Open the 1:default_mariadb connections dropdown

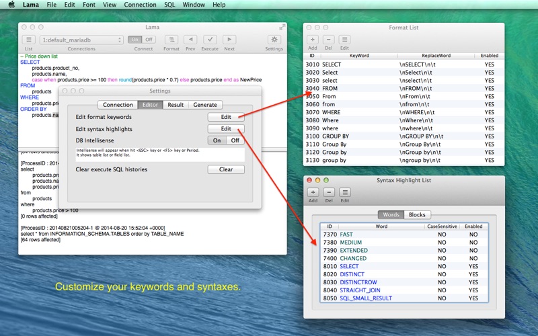point(81,40)
